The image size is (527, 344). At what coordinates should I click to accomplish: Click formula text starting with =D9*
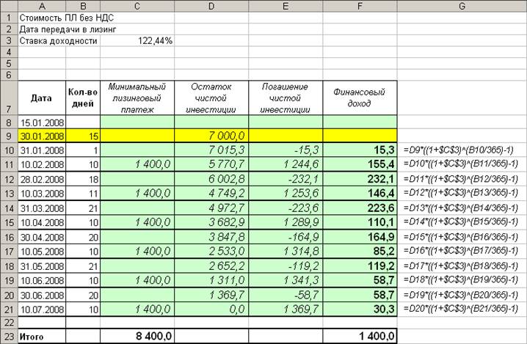(461, 150)
